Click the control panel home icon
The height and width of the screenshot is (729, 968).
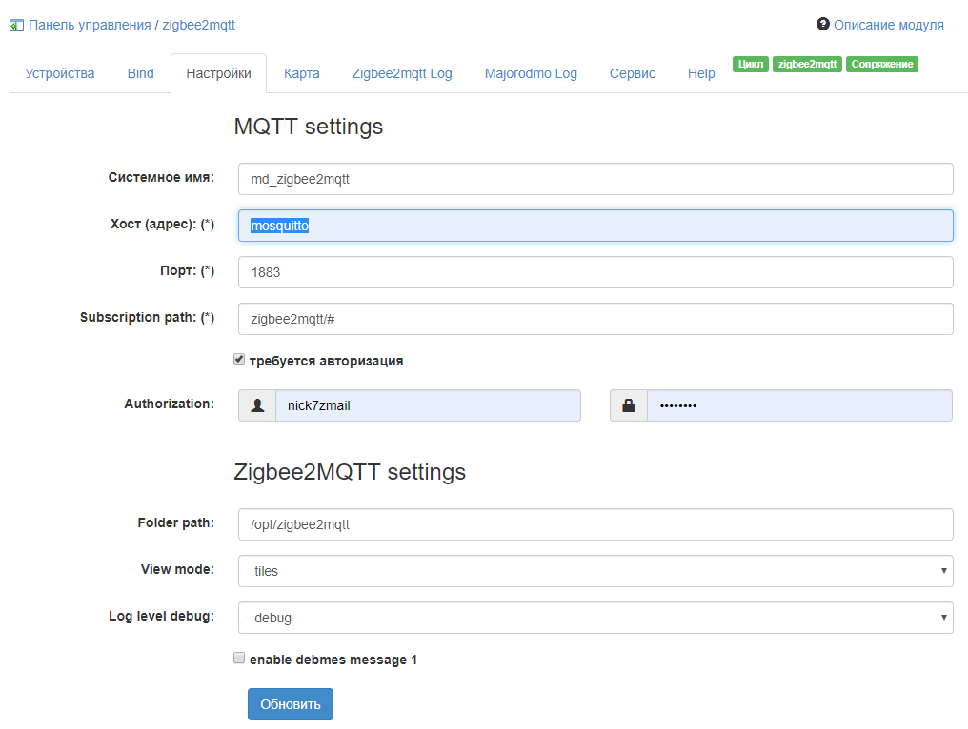click(16, 26)
